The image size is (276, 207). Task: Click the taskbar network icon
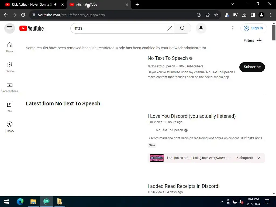click(235, 202)
